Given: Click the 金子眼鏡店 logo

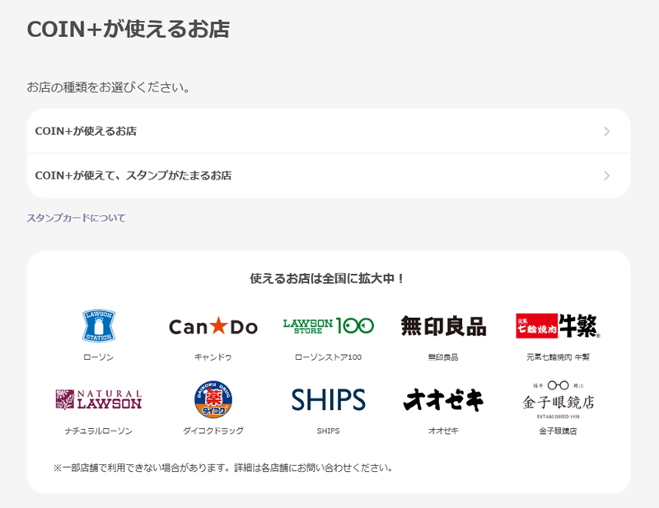Looking at the screenshot, I should coord(559,399).
